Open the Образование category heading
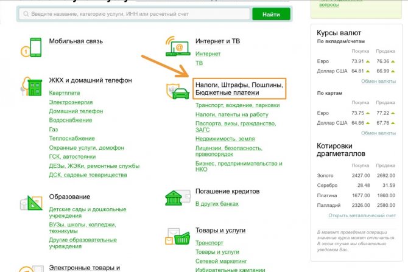 click(69, 197)
